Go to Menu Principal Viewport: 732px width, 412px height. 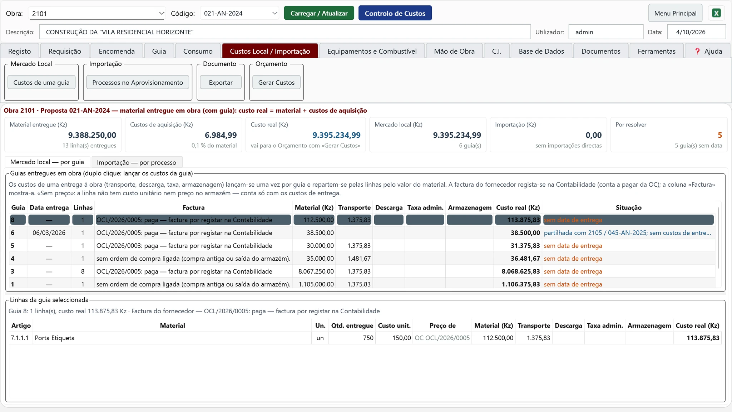point(675,13)
